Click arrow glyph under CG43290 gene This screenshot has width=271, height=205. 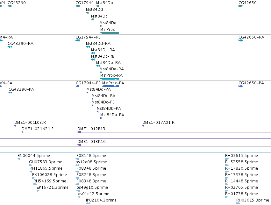[x=10, y=6]
